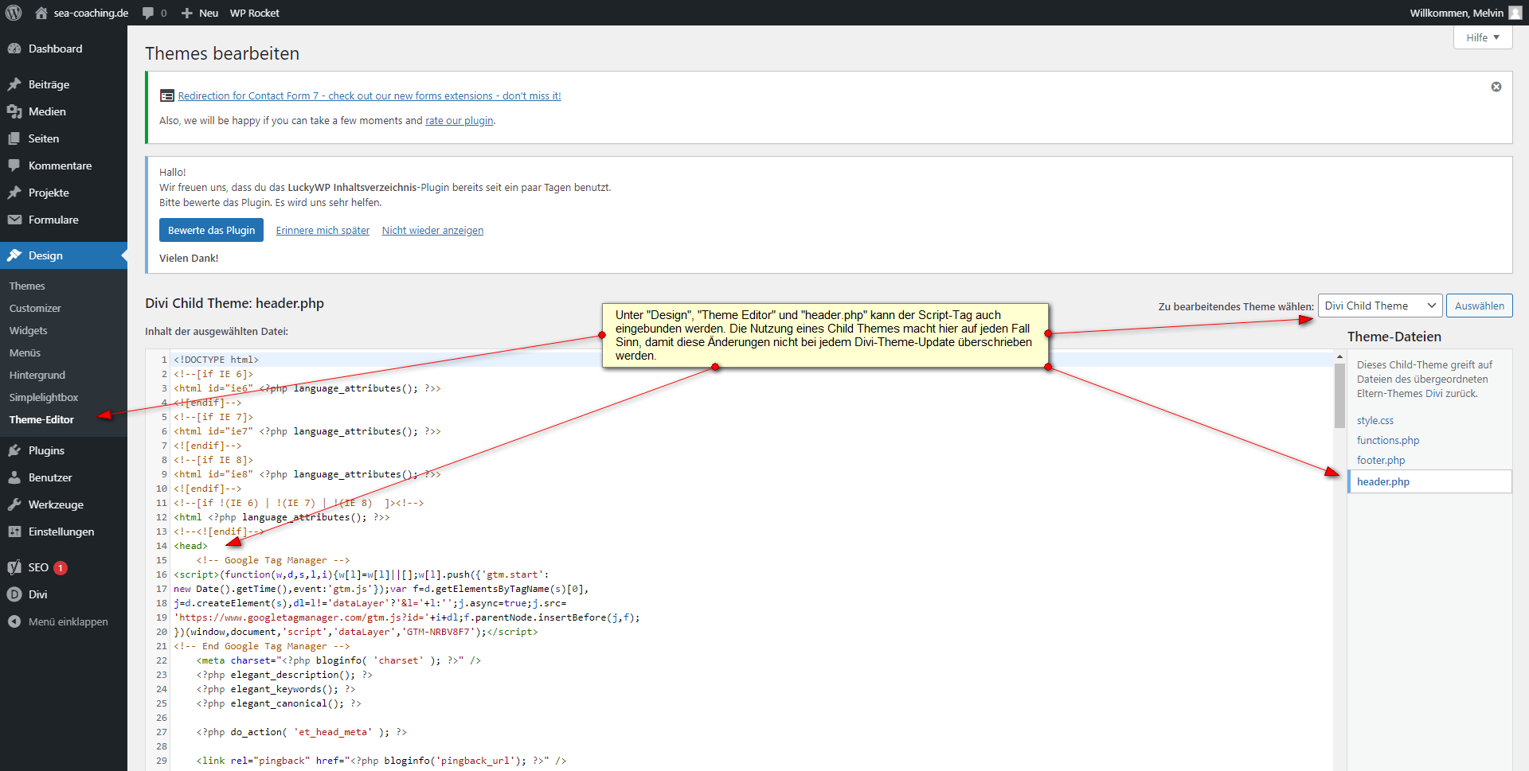Click Beiträge menu label
Image resolution: width=1529 pixels, height=771 pixels.
[49, 84]
